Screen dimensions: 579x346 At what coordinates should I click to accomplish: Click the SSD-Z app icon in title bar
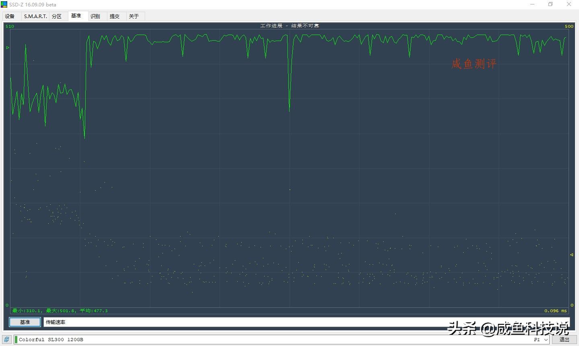pyautogui.click(x=4, y=4)
